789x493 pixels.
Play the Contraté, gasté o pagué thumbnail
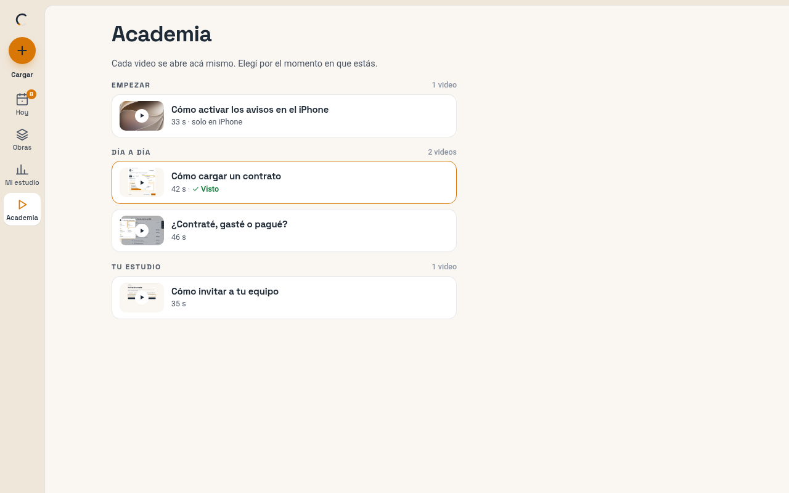click(142, 230)
